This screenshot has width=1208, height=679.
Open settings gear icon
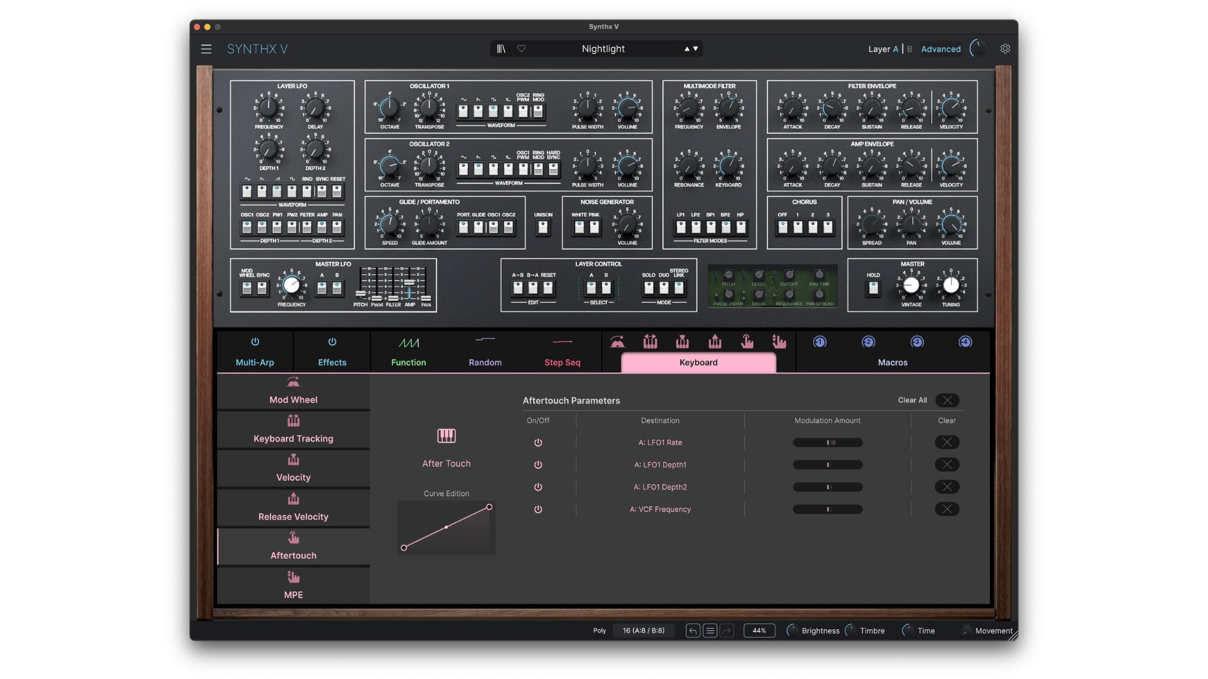coord(1005,49)
